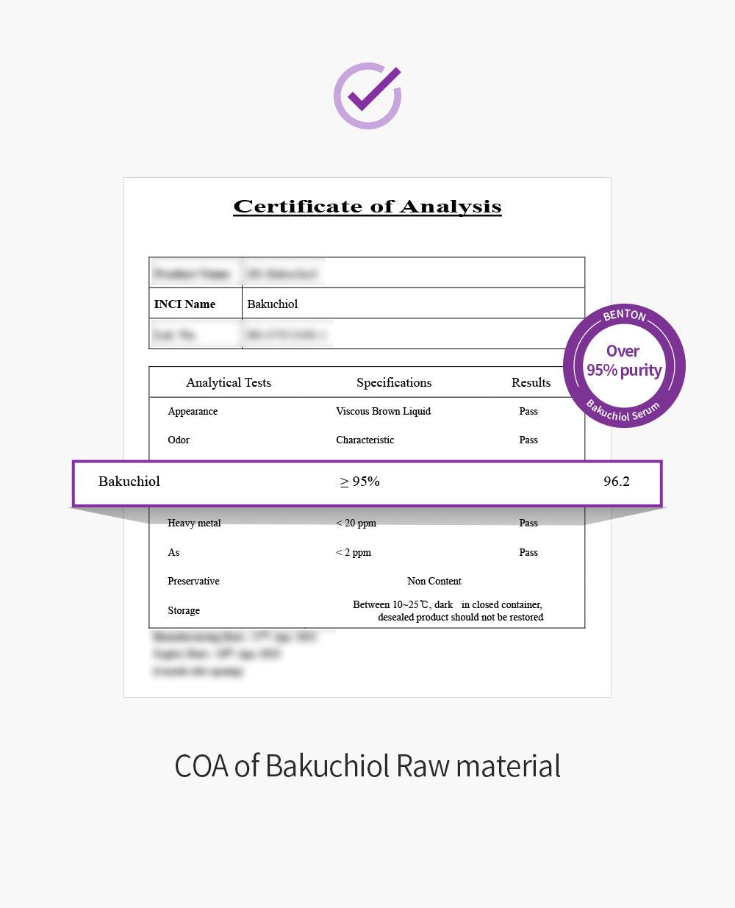735x908 pixels.
Task: Click the purple checkmark circle icon
Action: coord(367,96)
